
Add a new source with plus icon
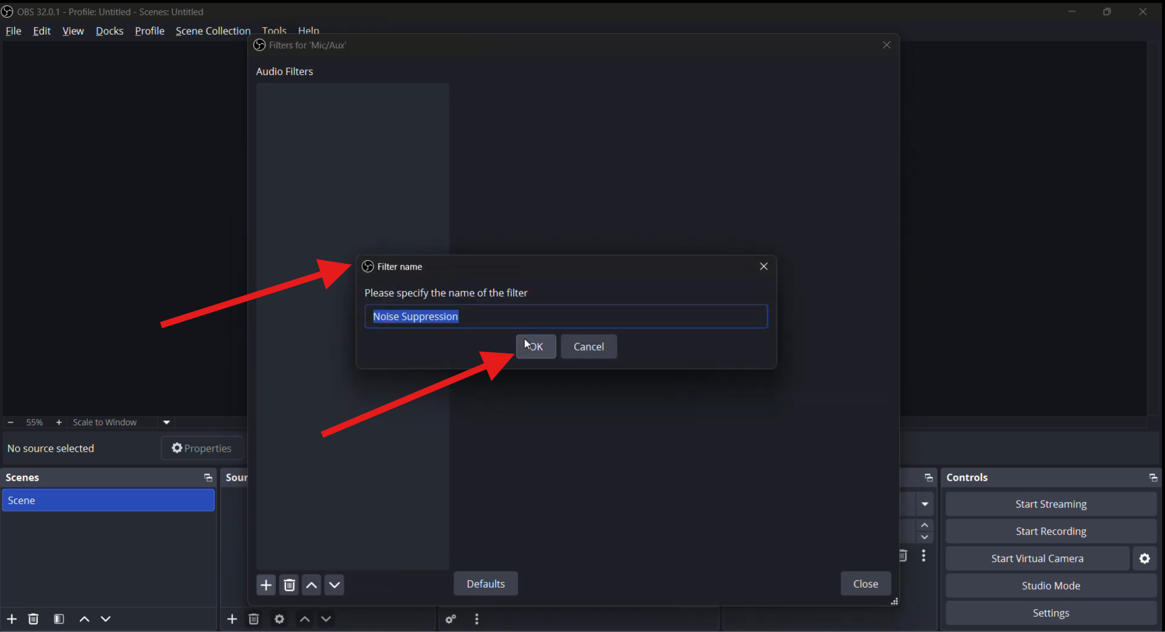[232, 619]
